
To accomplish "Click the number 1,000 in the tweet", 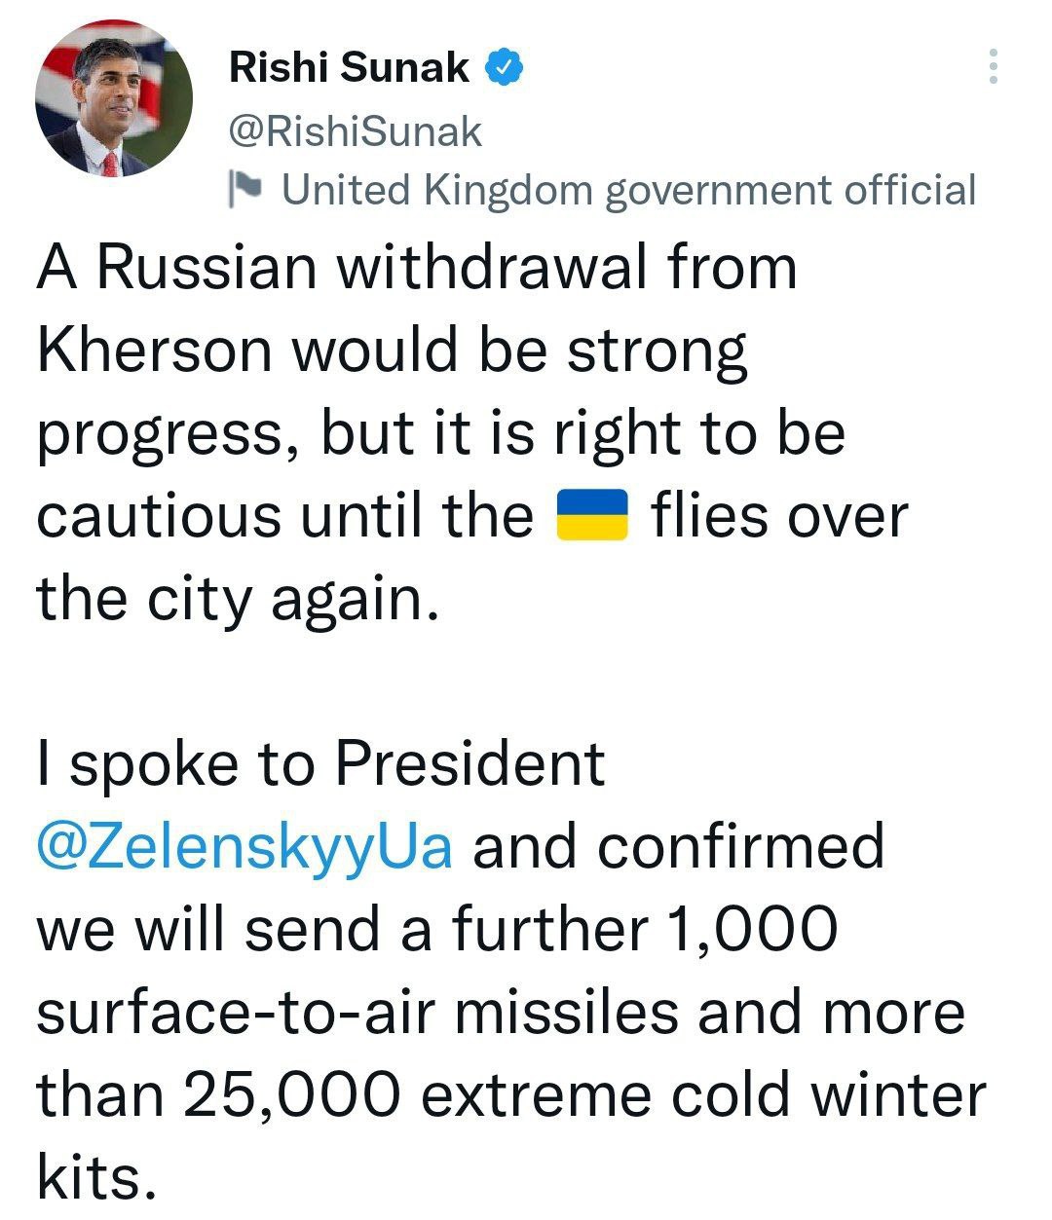I will tap(753, 930).
